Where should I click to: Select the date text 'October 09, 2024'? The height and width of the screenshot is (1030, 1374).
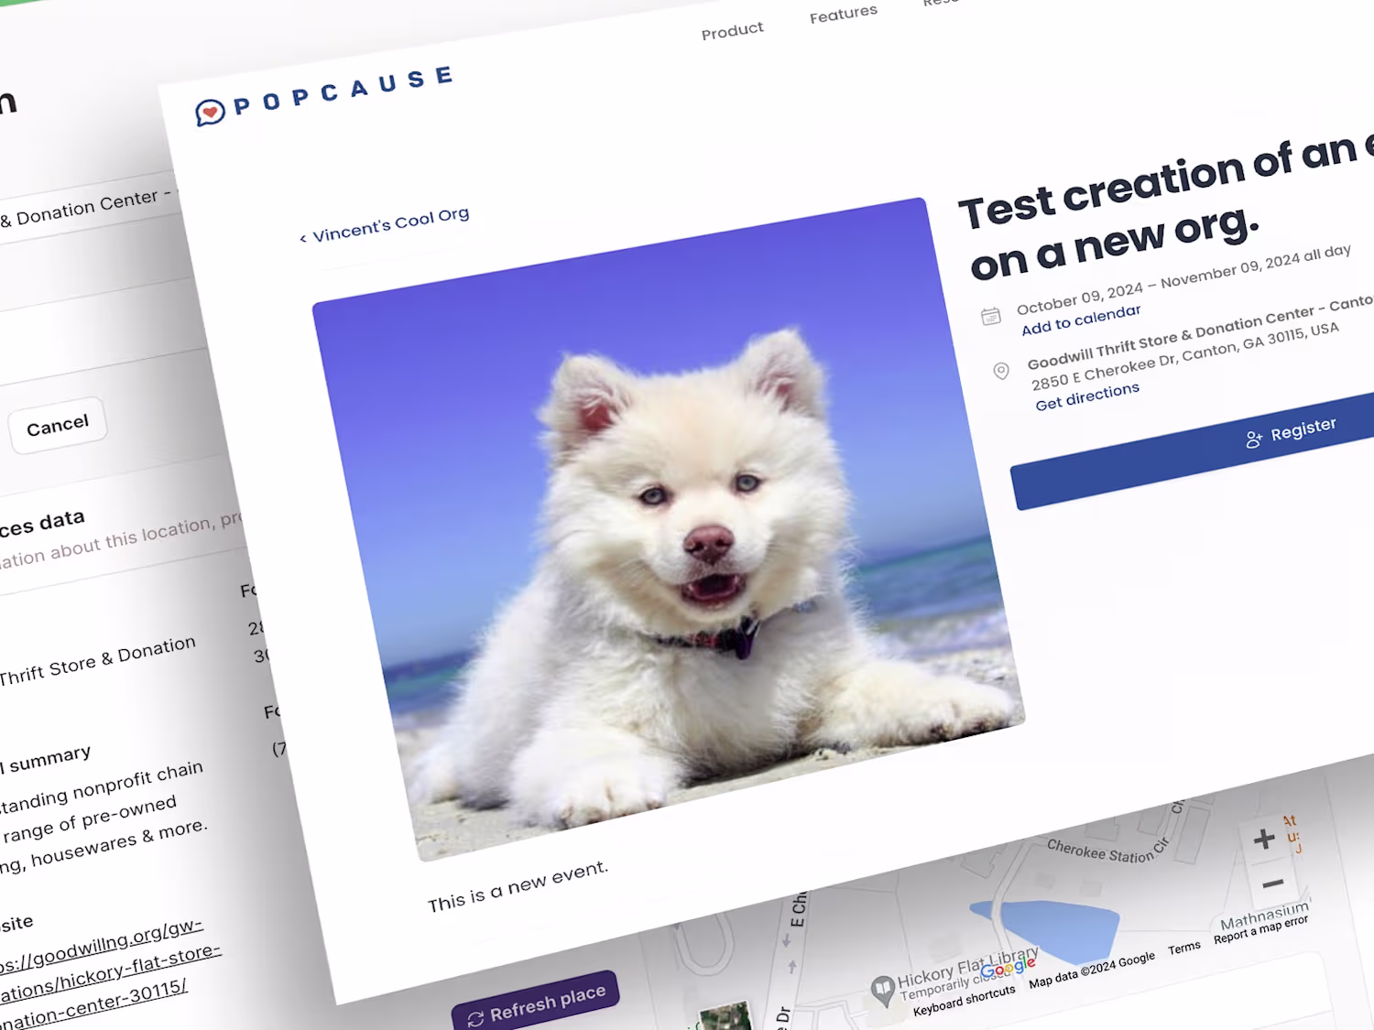click(x=1080, y=298)
